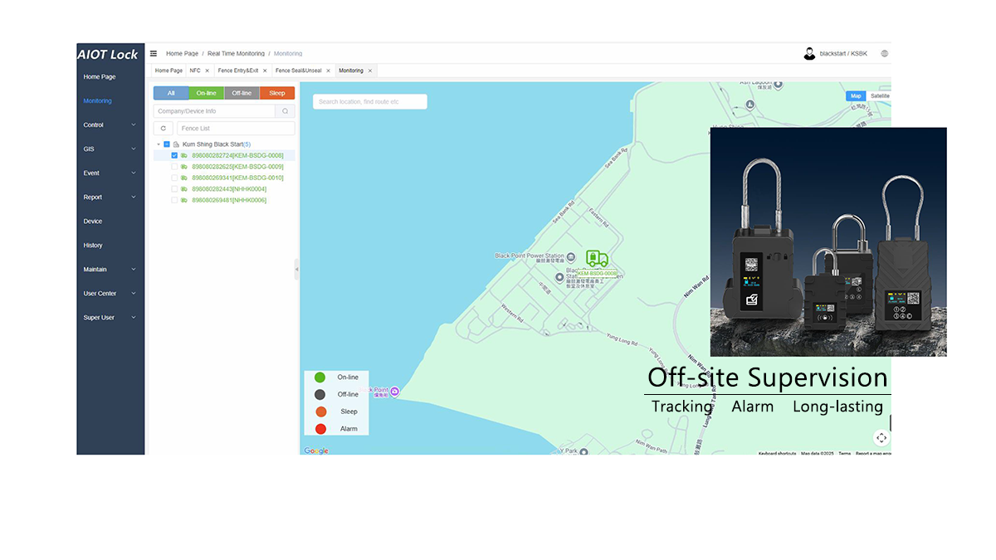The image size is (996, 560).
Task: Open the blackstart user avatar icon
Action: tap(809, 53)
